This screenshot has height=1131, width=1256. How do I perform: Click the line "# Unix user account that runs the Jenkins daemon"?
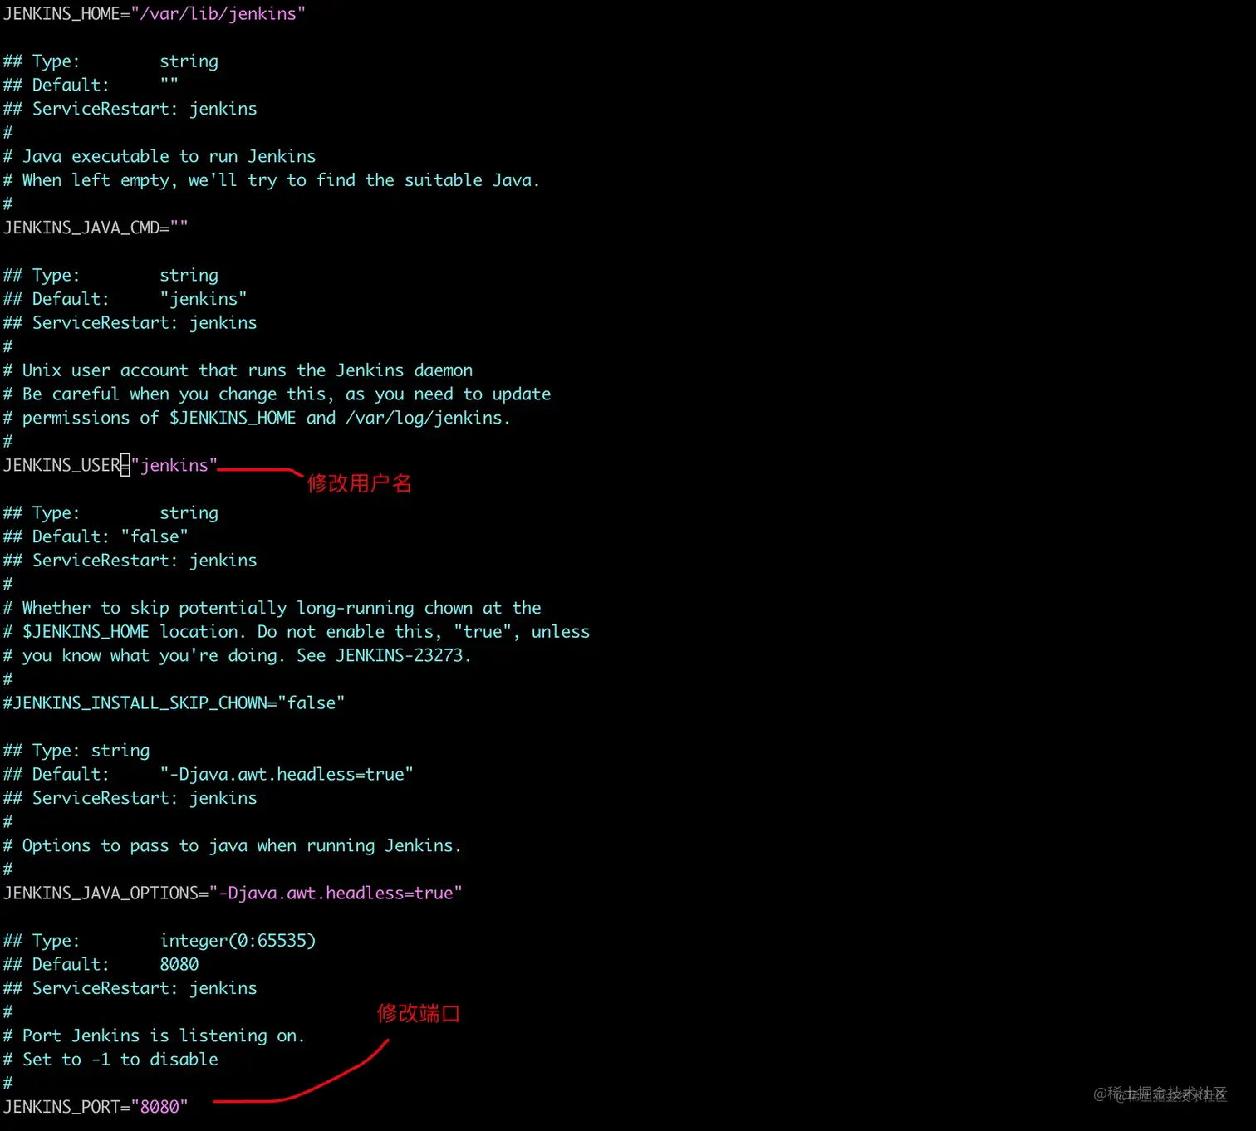coord(238,370)
